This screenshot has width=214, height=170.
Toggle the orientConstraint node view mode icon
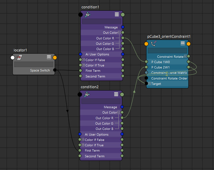(182, 43)
